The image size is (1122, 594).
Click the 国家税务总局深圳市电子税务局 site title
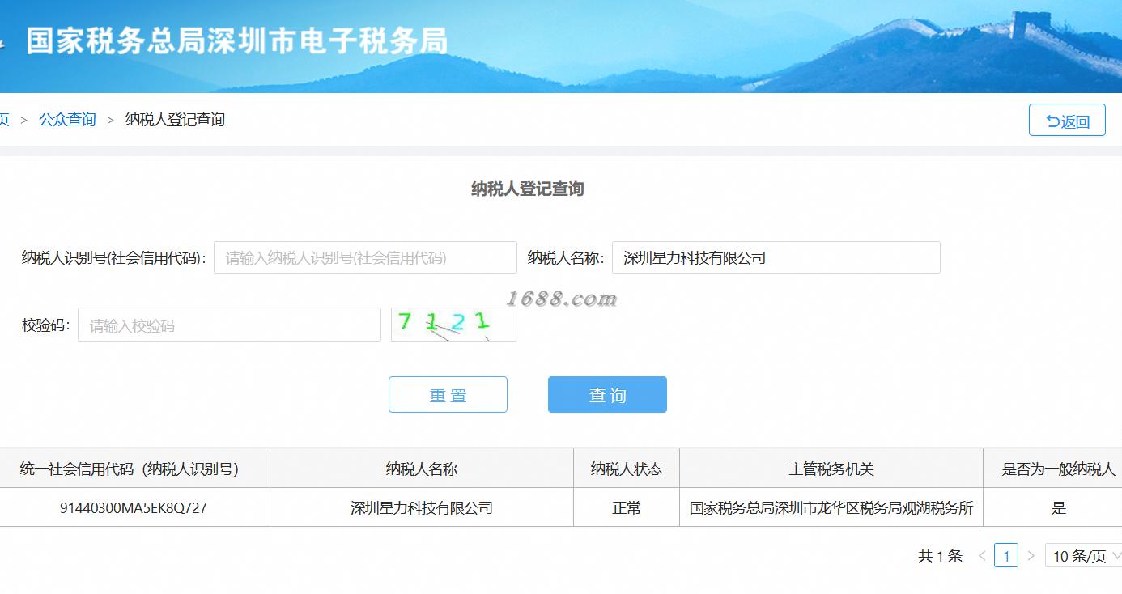coord(236,40)
